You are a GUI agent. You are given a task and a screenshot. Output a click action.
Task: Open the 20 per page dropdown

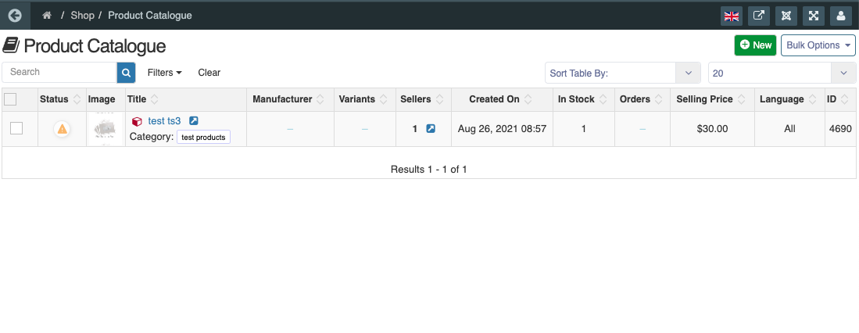click(782, 73)
